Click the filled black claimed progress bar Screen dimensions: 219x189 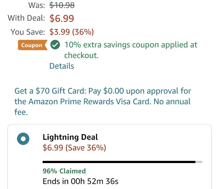point(119,162)
